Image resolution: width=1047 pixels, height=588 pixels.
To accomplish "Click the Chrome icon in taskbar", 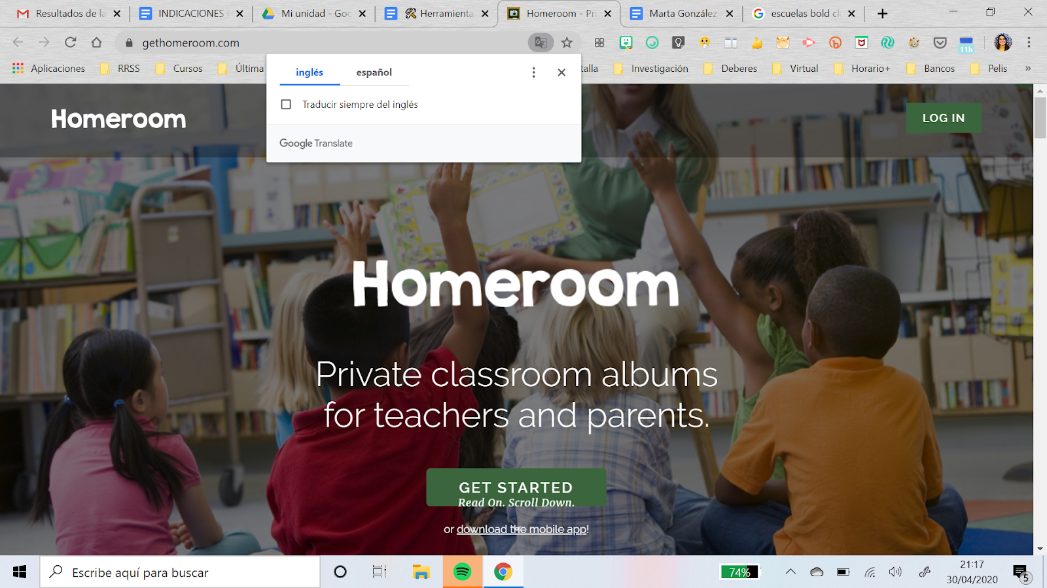I will point(503,572).
